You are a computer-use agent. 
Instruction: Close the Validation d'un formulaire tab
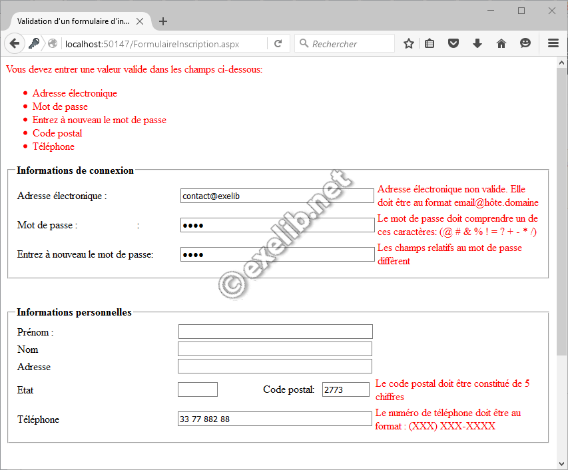tap(139, 21)
